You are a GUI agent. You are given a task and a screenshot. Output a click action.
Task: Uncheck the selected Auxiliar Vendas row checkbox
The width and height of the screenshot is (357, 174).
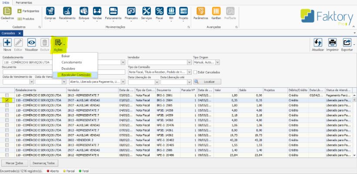point(7,100)
